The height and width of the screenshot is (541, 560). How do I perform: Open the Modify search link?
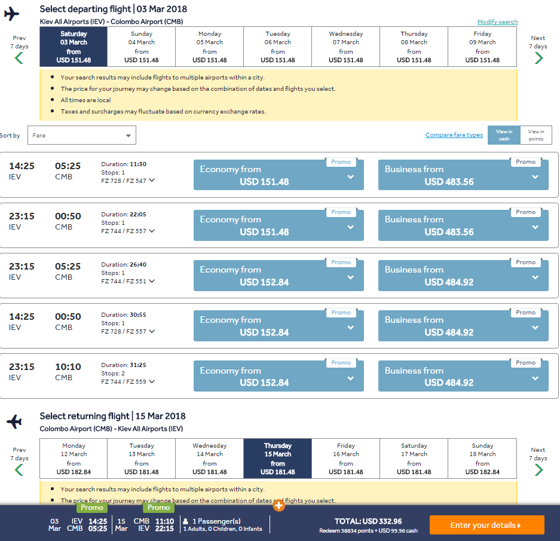(x=497, y=22)
